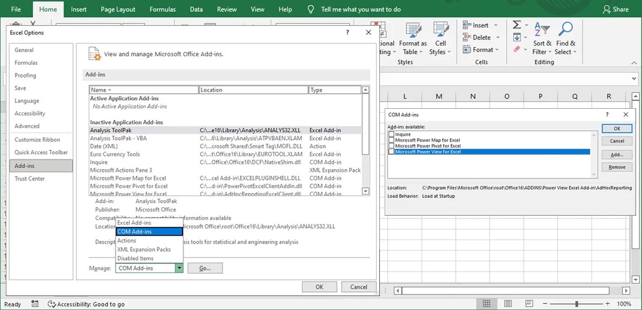Tick Microsoft Power Map for Excel checkbox
The height and width of the screenshot is (310, 642).
coord(391,140)
